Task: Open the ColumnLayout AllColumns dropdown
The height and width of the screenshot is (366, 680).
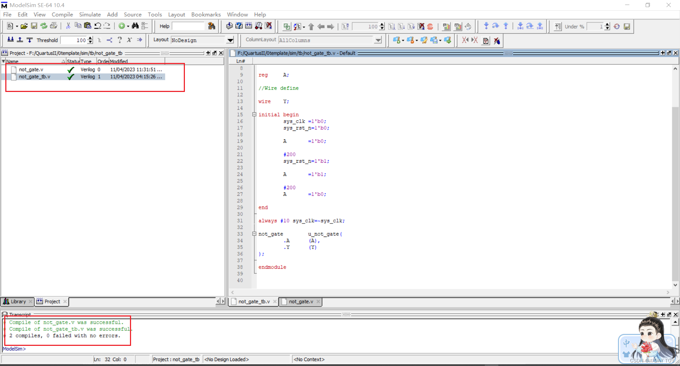Action: point(378,40)
